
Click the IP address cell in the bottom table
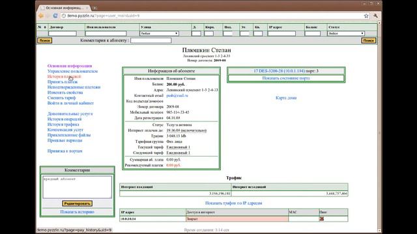[152, 219]
